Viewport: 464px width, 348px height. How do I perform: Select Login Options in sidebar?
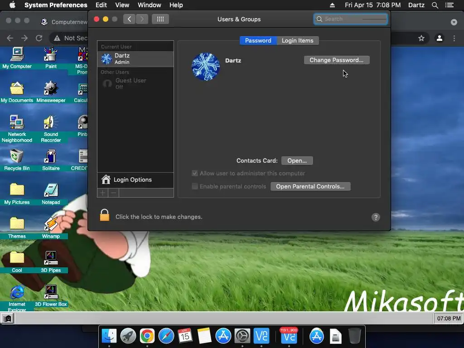coord(135,179)
